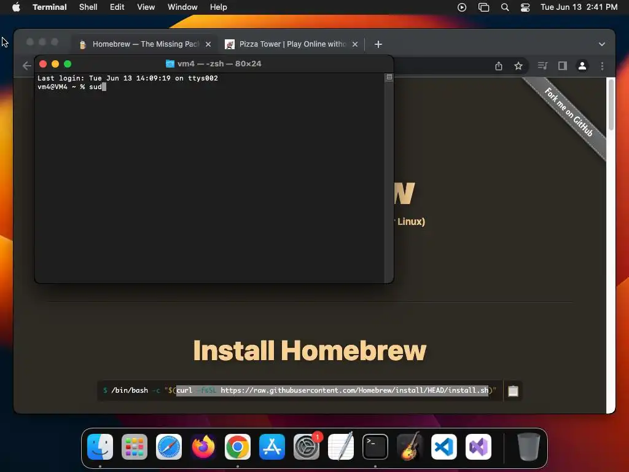Open Google Chrome from the Dock
The image size is (629, 472).
238,447
